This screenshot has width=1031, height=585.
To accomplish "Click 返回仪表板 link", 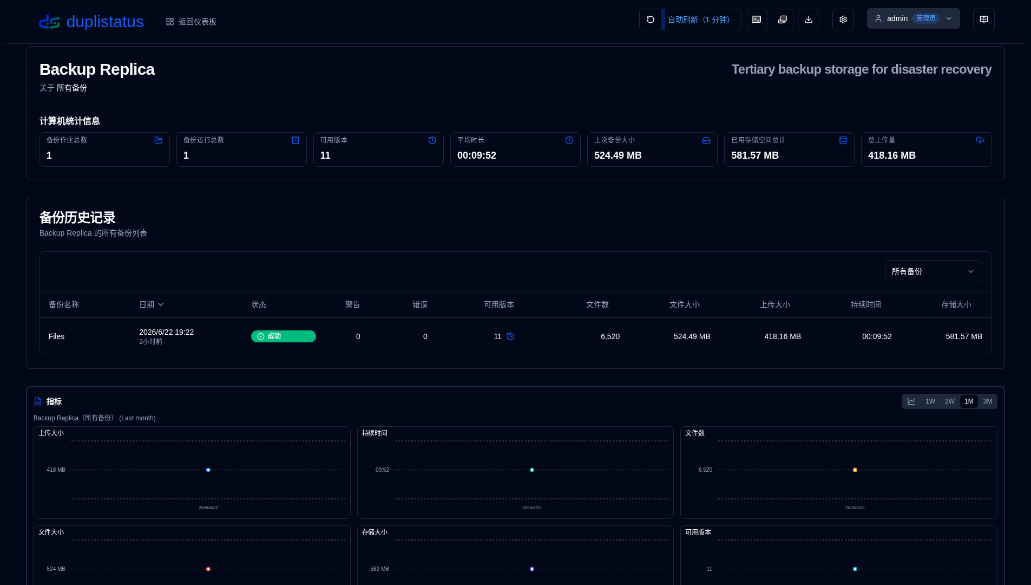I will point(191,22).
